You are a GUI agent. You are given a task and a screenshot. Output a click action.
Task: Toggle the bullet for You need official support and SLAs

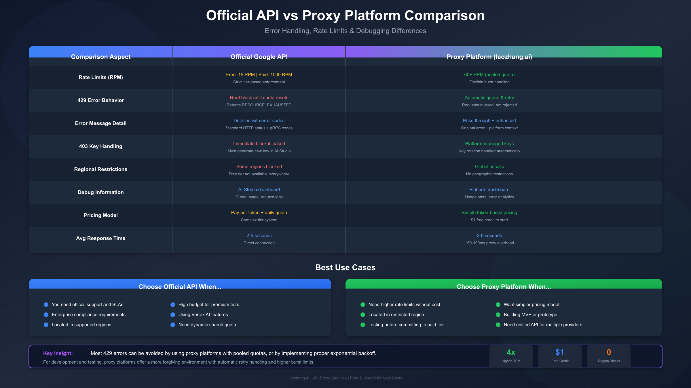(46, 304)
